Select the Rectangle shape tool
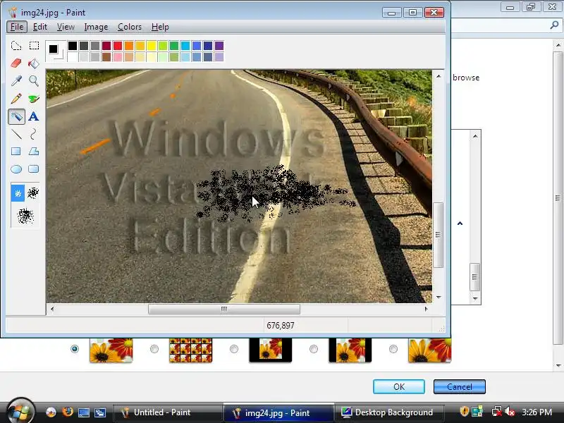Viewport: 564px width, 423px height. point(16,152)
